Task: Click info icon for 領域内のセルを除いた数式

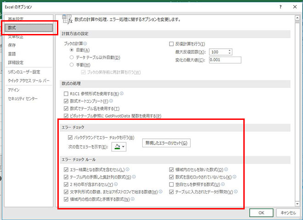Action: click(226, 169)
